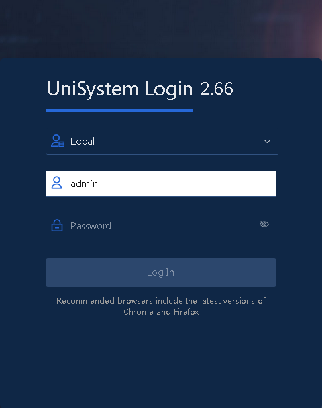
Task: Click the 'Password' placeholder text
Action: [91, 226]
